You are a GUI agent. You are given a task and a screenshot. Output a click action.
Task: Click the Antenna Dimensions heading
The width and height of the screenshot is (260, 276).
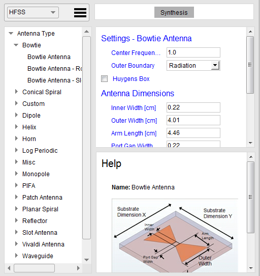point(138,93)
